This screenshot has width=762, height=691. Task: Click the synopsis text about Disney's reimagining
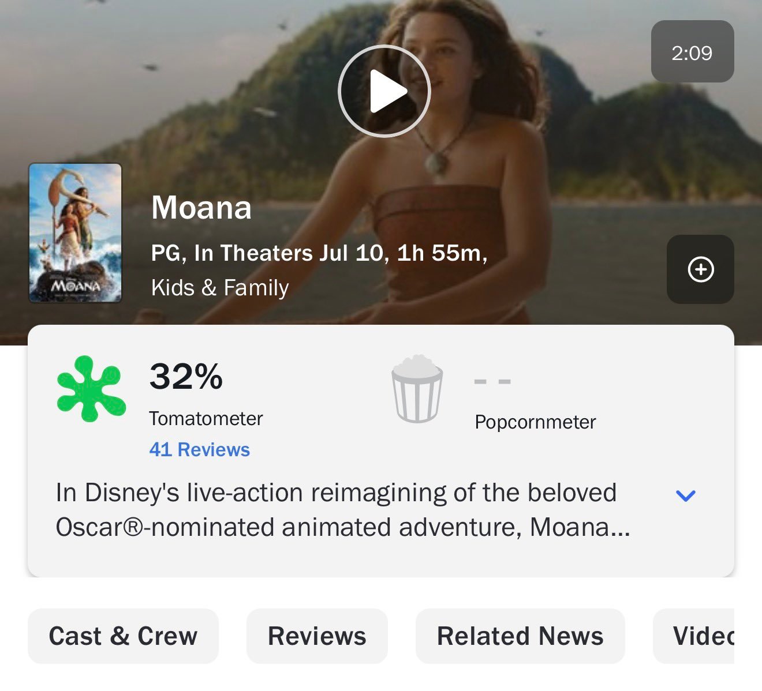tap(343, 510)
